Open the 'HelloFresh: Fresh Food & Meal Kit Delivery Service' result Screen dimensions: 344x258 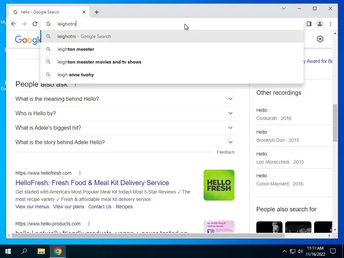coord(92,183)
